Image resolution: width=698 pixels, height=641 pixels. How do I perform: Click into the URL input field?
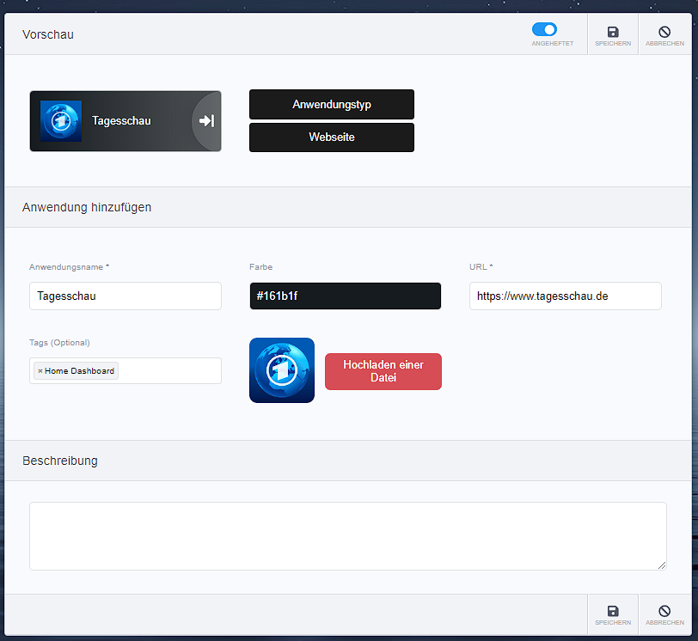[x=565, y=296]
